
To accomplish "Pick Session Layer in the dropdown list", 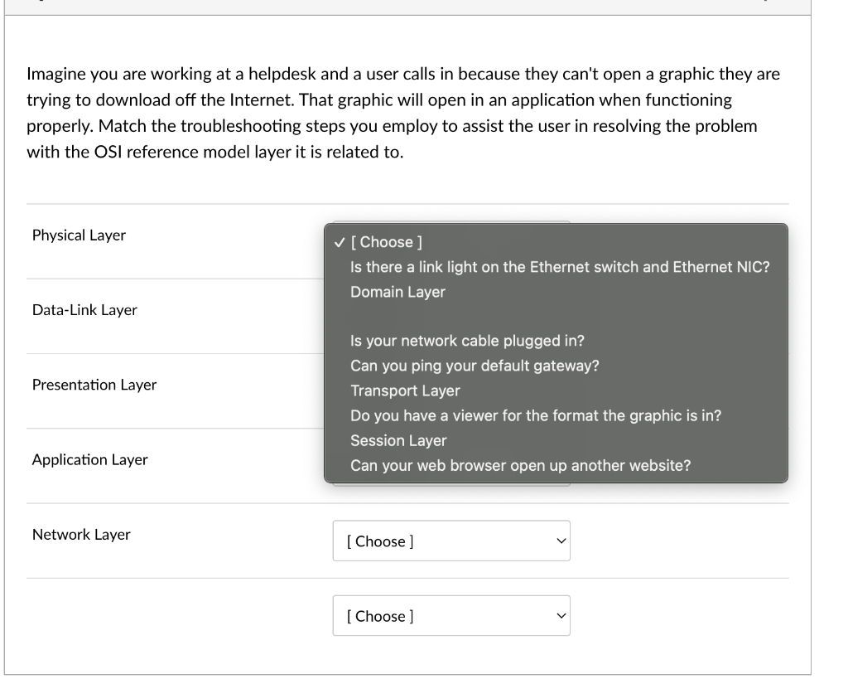I will pyautogui.click(x=398, y=440).
